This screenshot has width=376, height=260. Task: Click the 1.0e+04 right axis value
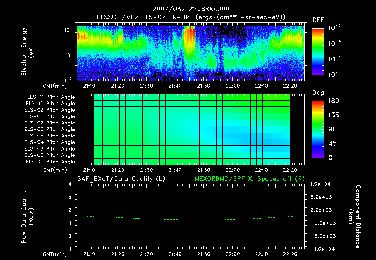coord(320,184)
